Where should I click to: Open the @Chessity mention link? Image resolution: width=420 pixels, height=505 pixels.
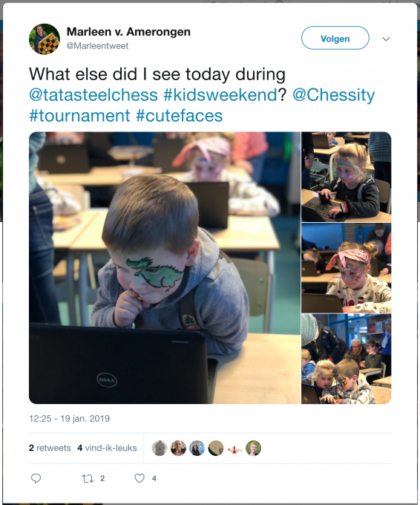point(334,95)
